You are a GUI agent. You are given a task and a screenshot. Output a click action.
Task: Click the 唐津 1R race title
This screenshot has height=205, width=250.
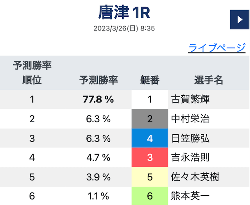[124, 12]
